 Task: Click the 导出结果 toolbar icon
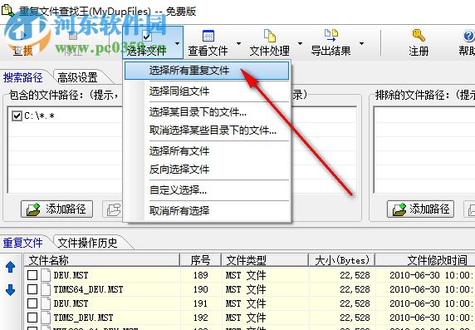pyautogui.click(x=331, y=36)
